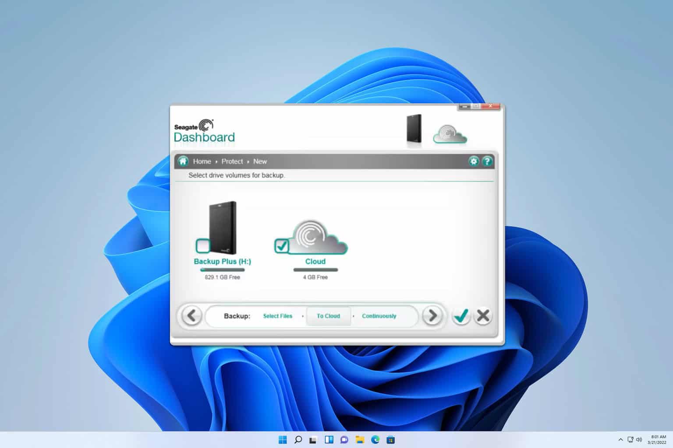
Task: Open taskbar Search
Action: [298, 440]
